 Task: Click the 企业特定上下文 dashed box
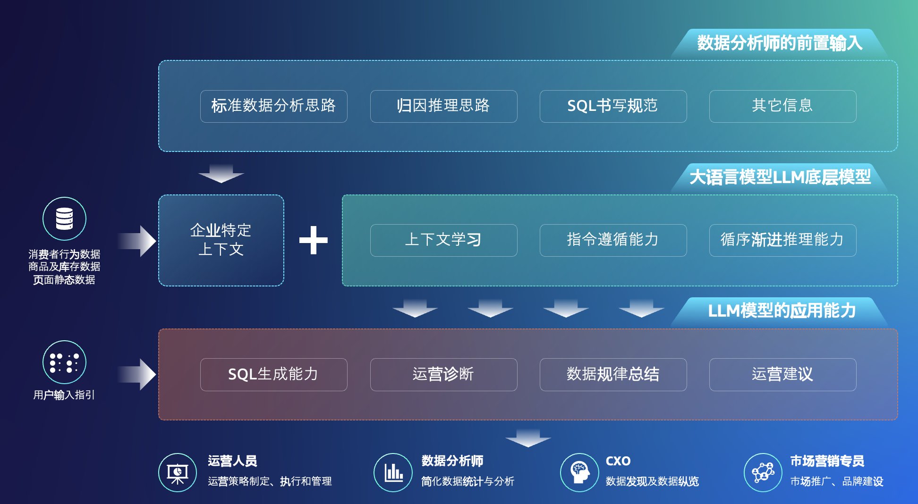221,240
